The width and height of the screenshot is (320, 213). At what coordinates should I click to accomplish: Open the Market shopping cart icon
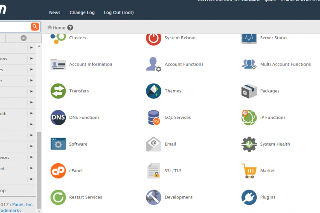[249, 171]
